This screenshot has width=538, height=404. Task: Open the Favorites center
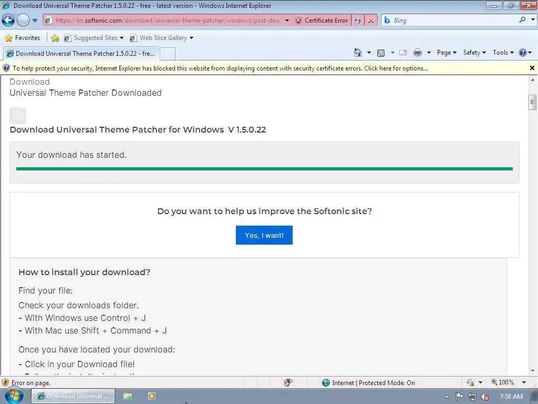23,38
